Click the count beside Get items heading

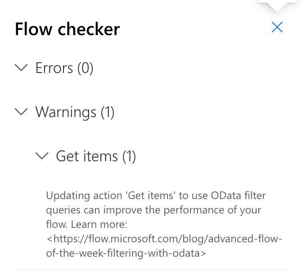(129, 156)
